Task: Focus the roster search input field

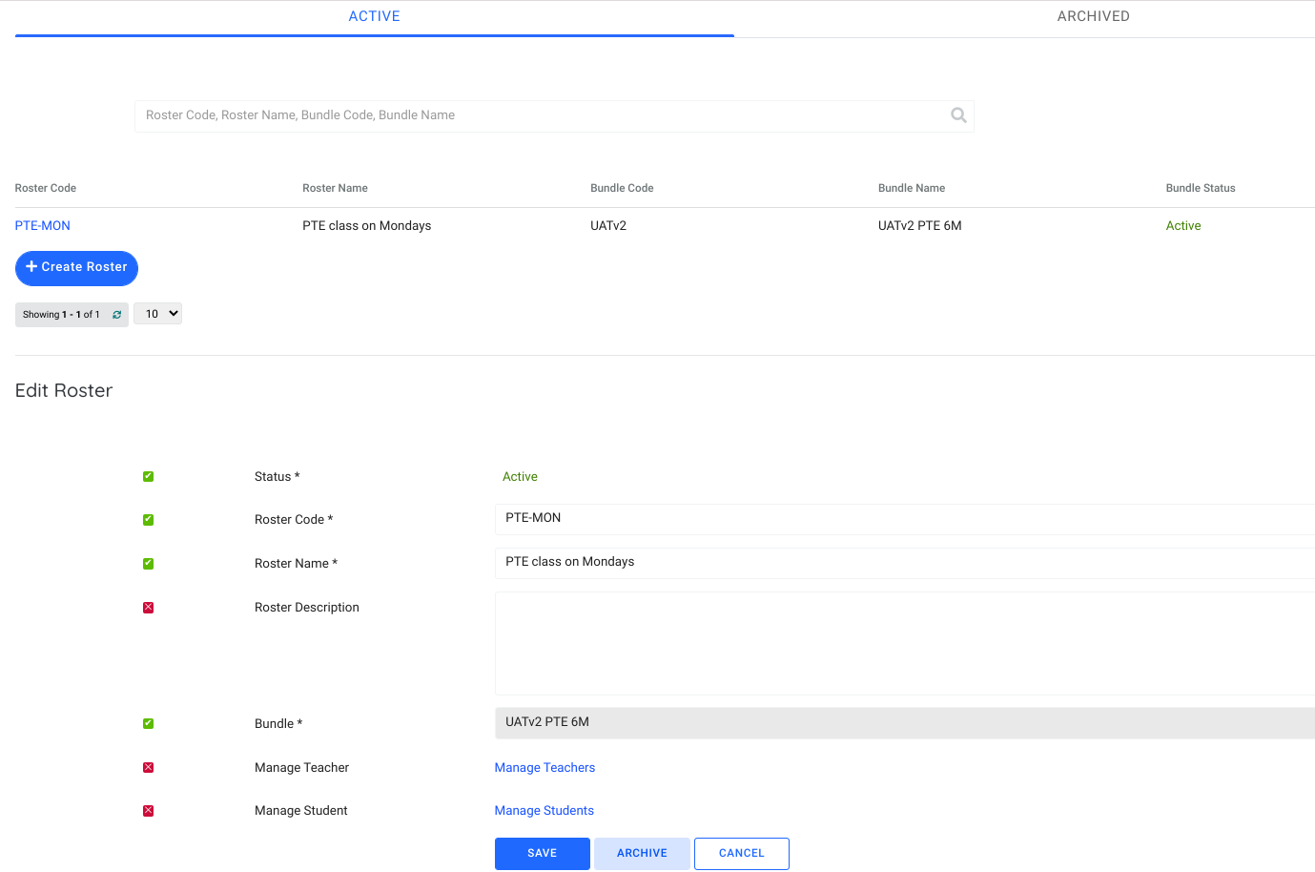Action: click(544, 115)
